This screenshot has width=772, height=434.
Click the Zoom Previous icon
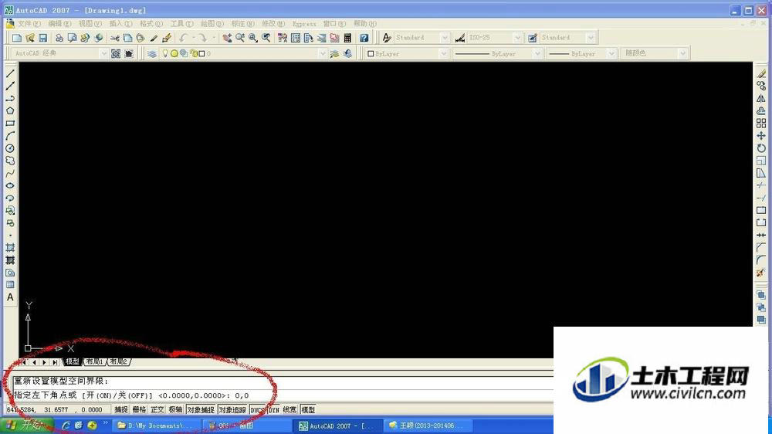pos(266,38)
